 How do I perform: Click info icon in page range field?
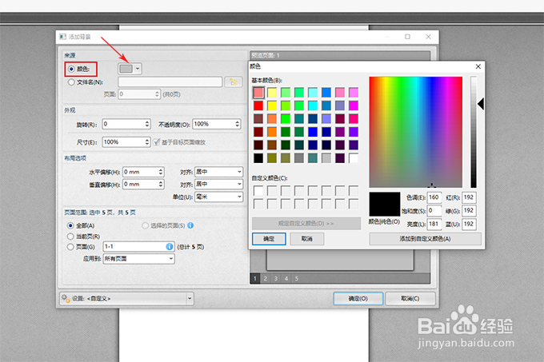(x=170, y=247)
